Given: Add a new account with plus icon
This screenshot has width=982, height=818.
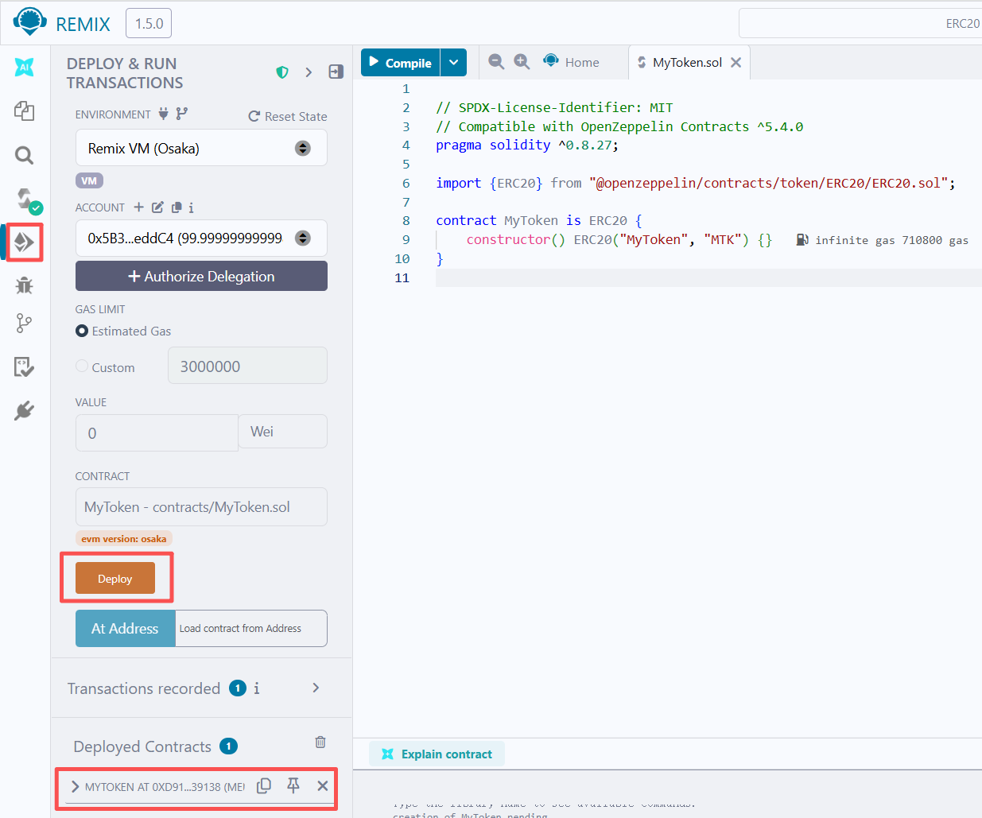Looking at the screenshot, I should 138,207.
